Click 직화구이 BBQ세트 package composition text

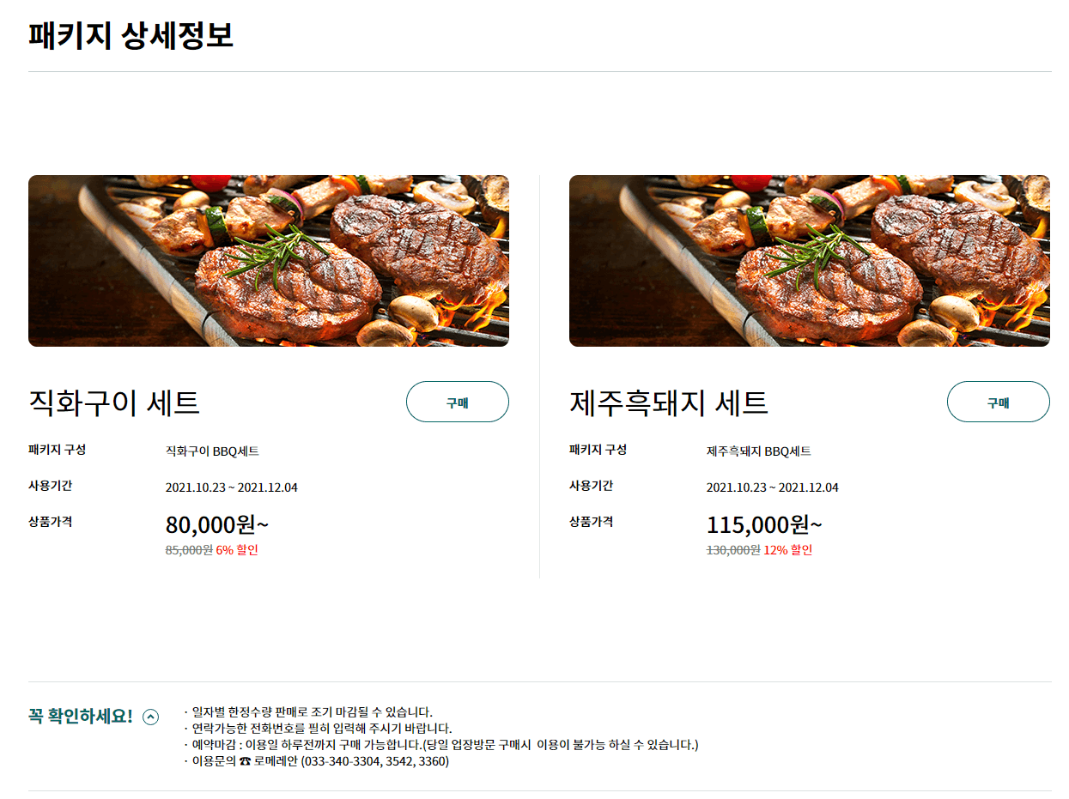(x=213, y=450)
